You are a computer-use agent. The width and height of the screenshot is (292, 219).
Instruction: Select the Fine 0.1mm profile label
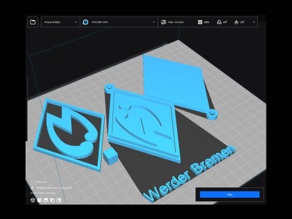[176, 22]
